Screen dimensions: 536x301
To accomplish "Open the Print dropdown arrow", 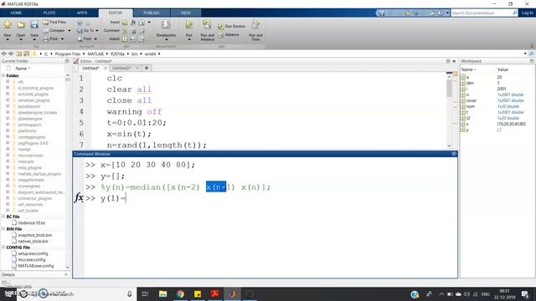I will pos(62,39).
